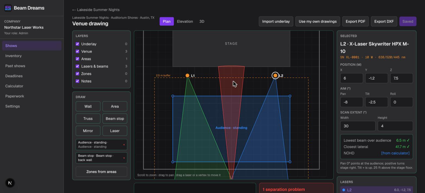Choose the Wall draw tool
Screen dimensions: 425x193
pos(88,106)
